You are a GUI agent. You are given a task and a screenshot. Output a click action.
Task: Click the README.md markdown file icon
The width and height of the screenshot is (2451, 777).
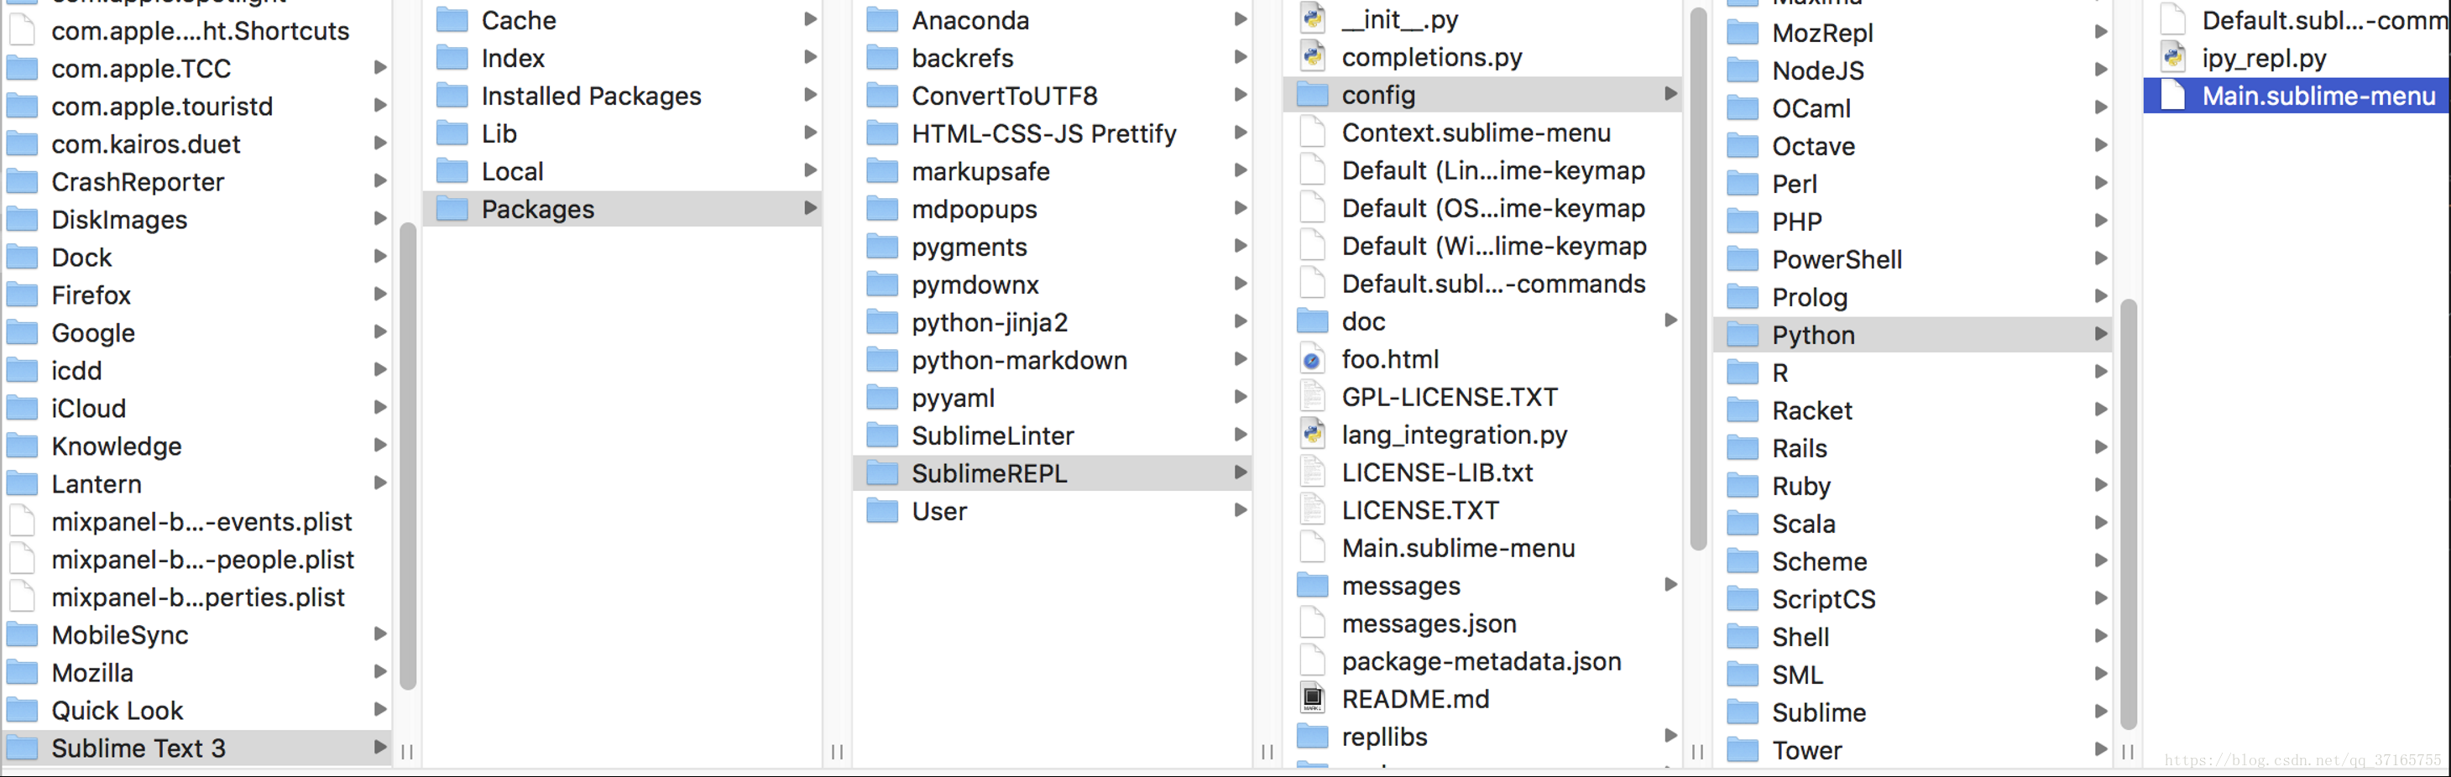pos(1313,699)
